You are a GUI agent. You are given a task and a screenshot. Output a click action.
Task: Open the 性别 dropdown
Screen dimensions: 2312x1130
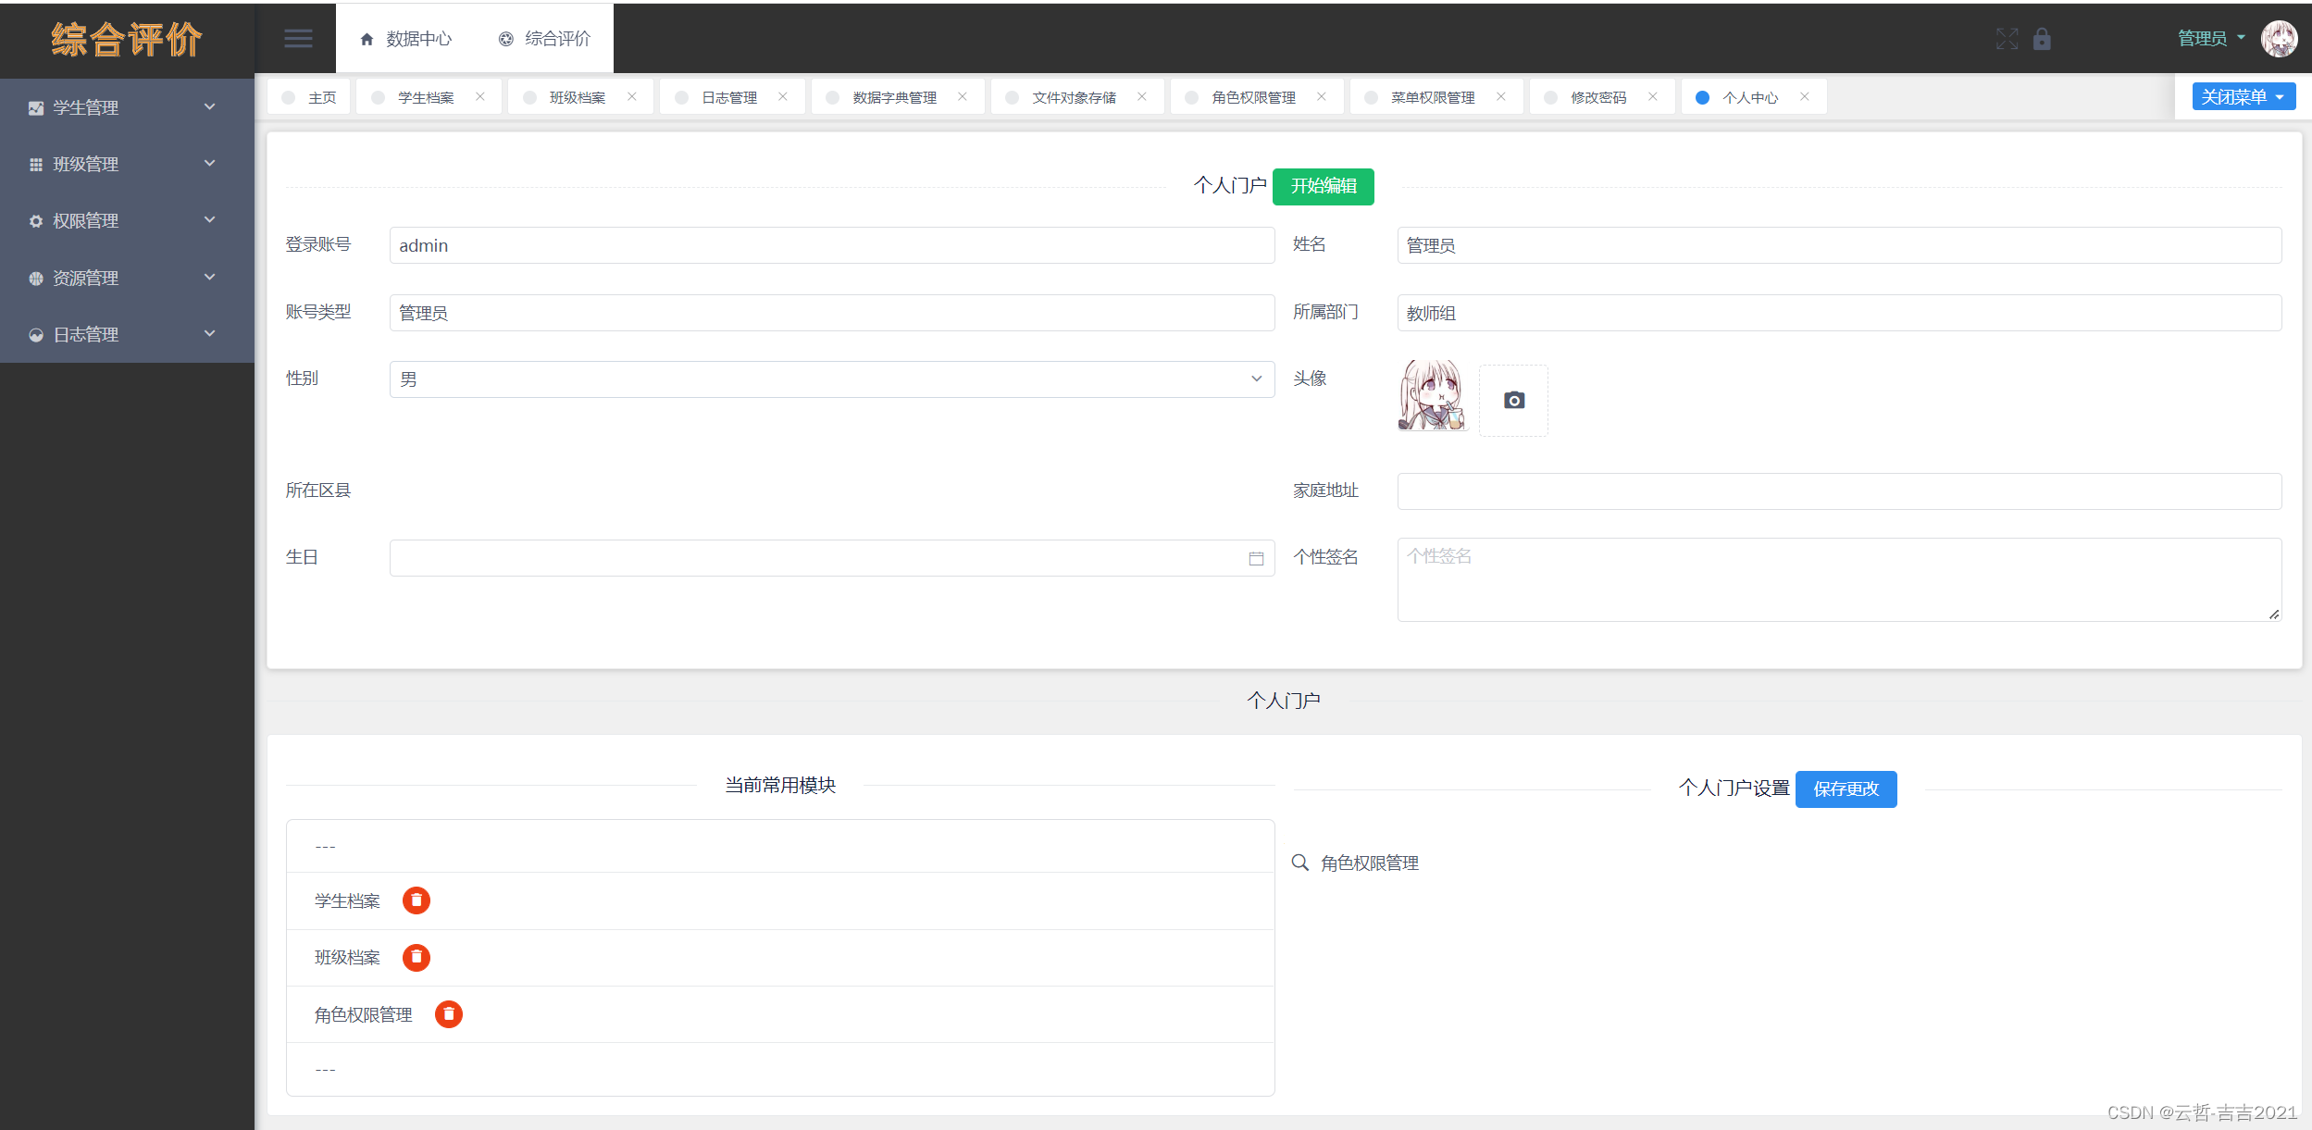click(1255, 379)
